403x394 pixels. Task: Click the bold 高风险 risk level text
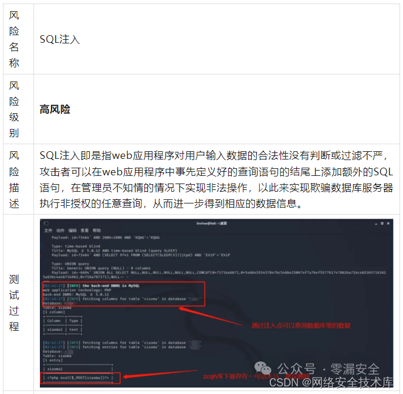(x=55, y=109)
